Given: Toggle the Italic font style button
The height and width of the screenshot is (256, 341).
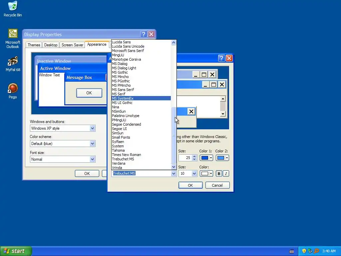Looking at the screenshot, I should coord(226,173).
